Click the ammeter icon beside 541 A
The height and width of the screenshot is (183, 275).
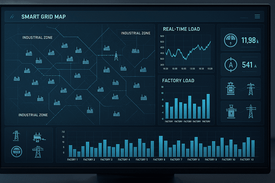coord(230,65)
